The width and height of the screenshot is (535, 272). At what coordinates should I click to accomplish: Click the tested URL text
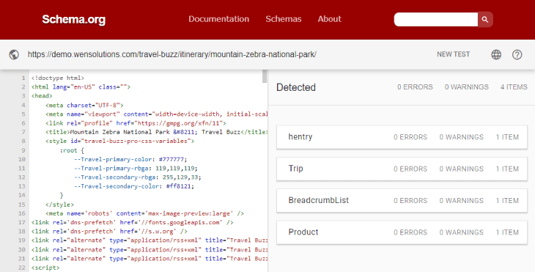tap(172, 54)
